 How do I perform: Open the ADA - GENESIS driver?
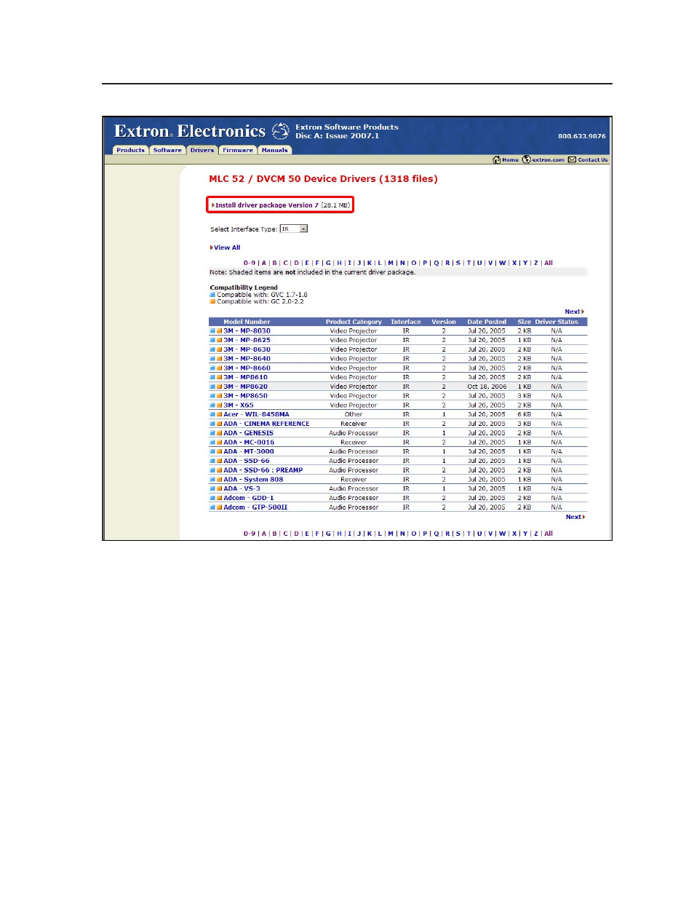point(248,433)
